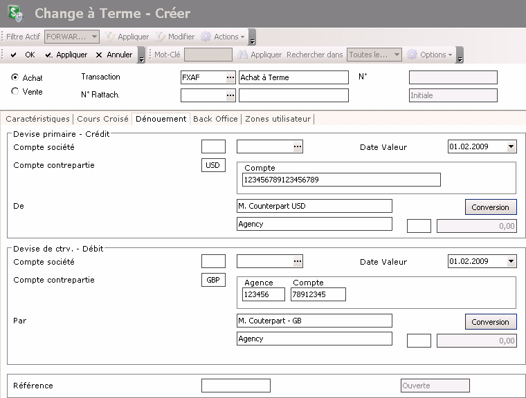The width and height of the screenshot is (526, 398).
Task: Open the Back Office tab
Action: pos(215,119)
